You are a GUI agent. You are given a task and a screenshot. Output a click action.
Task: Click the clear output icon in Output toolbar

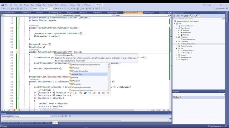click(x=62, y=116)
